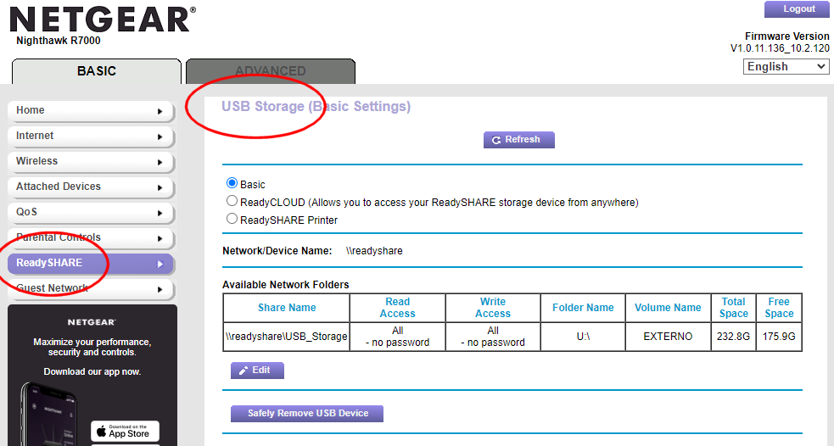Click the Logout button
Image resolution: width=834 pixels, height=446 pixels.
(x=797, y=9)
